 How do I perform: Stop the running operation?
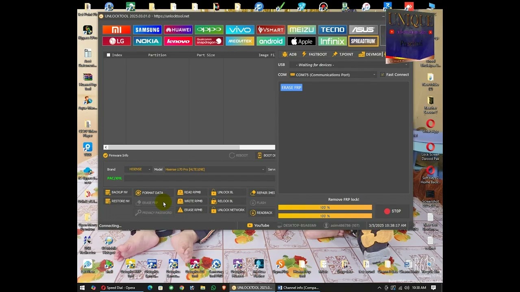392,211
